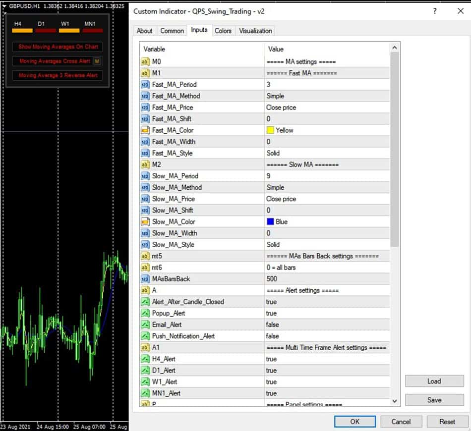Image resolution: width=471 pixels, height=431 pixels.
Task: Click the MAsBarsBack value field 500
Action: 272,279
